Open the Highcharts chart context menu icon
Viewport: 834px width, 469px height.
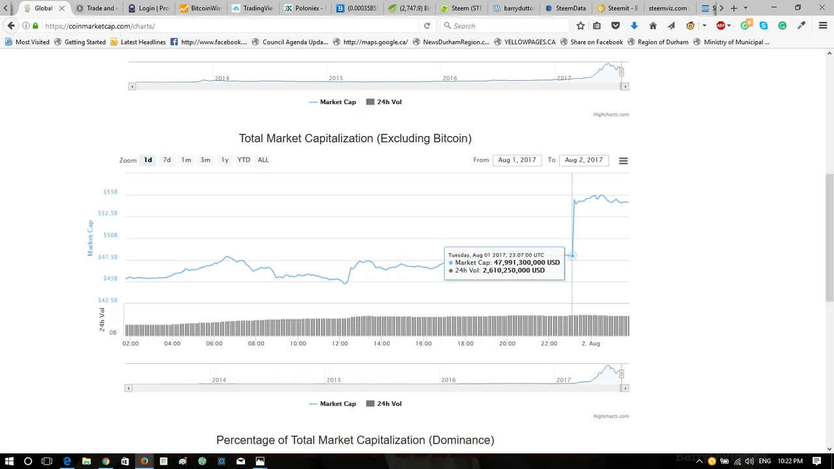point(623,160)
